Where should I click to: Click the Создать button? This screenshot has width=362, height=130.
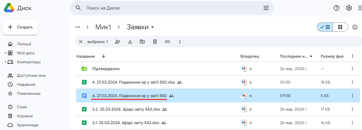click(20, 27)
